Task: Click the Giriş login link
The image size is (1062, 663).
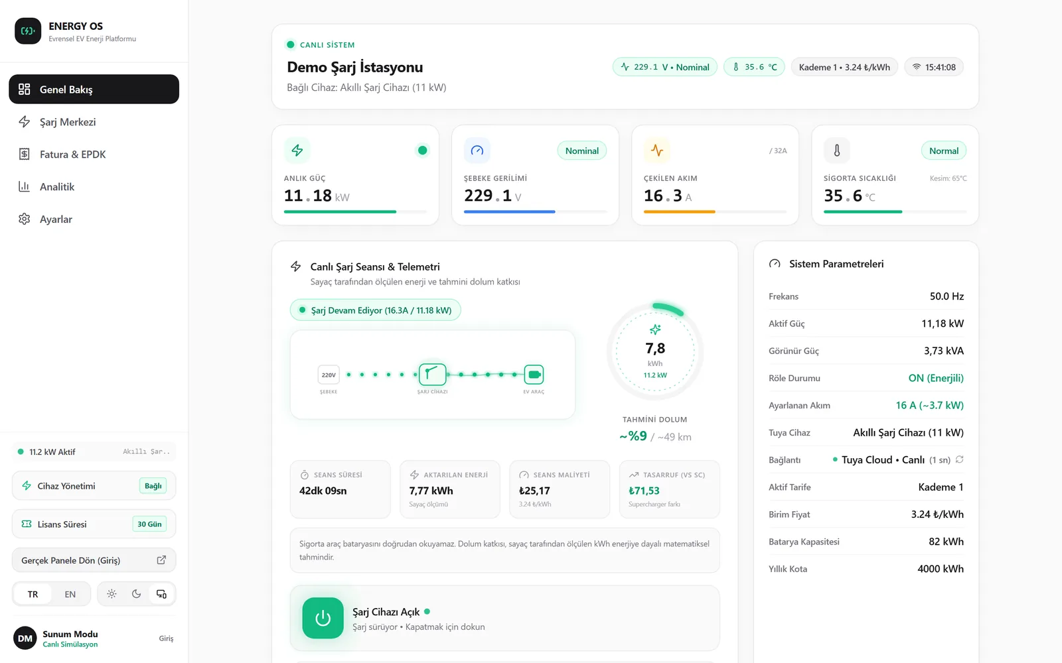Action: tap(166, 638)
